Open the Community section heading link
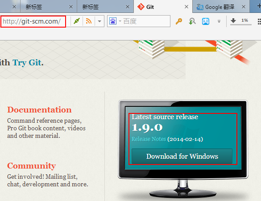The height and width of the screenshot is (201, 261). click(x=32, y=166)
